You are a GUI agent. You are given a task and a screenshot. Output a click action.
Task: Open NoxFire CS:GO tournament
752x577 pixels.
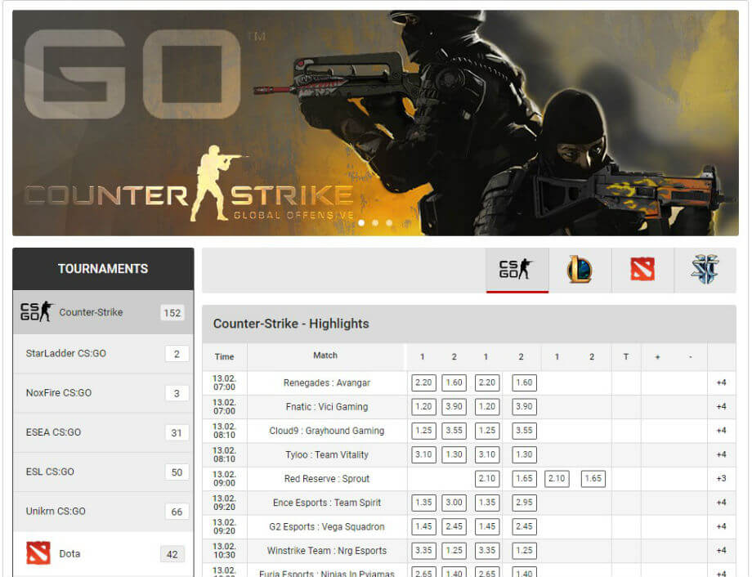59,393
